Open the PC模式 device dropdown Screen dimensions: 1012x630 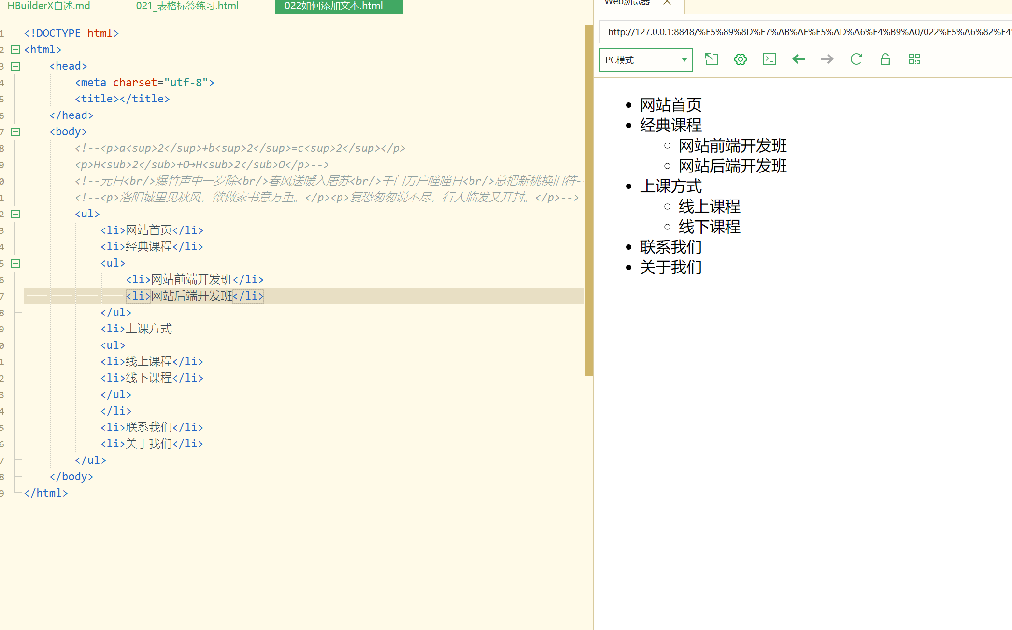646,60
